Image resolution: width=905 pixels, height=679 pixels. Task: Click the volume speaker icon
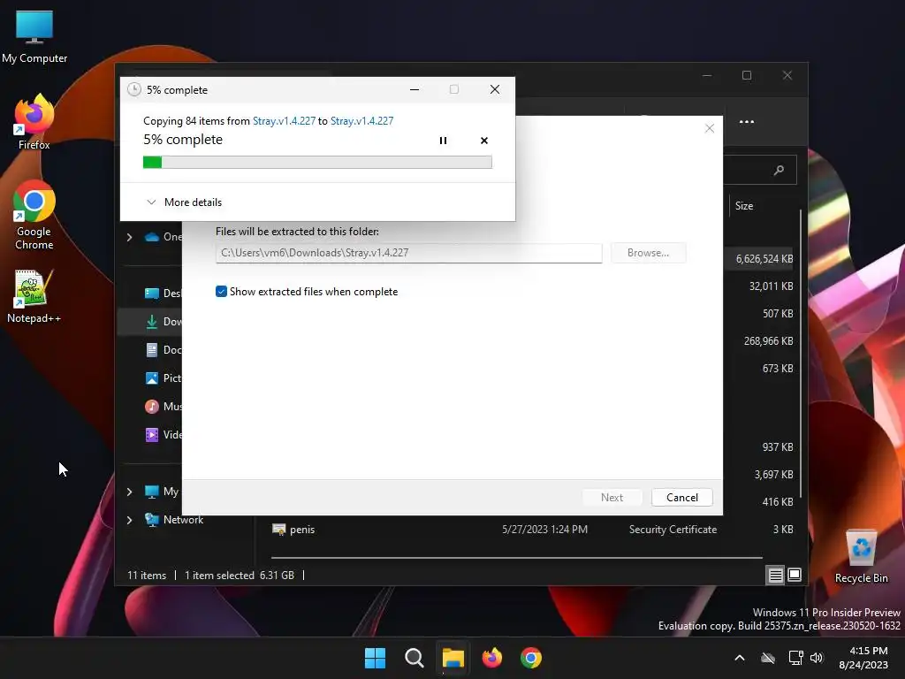tap(816, 658)
